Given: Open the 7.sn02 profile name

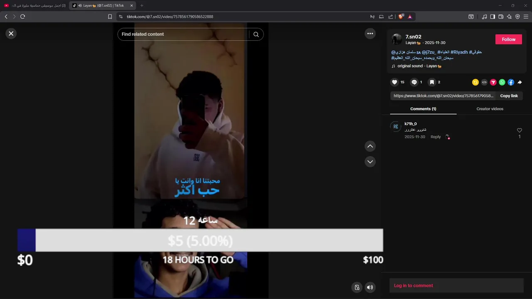Looking at the screenshot, I should pos(414,37).
